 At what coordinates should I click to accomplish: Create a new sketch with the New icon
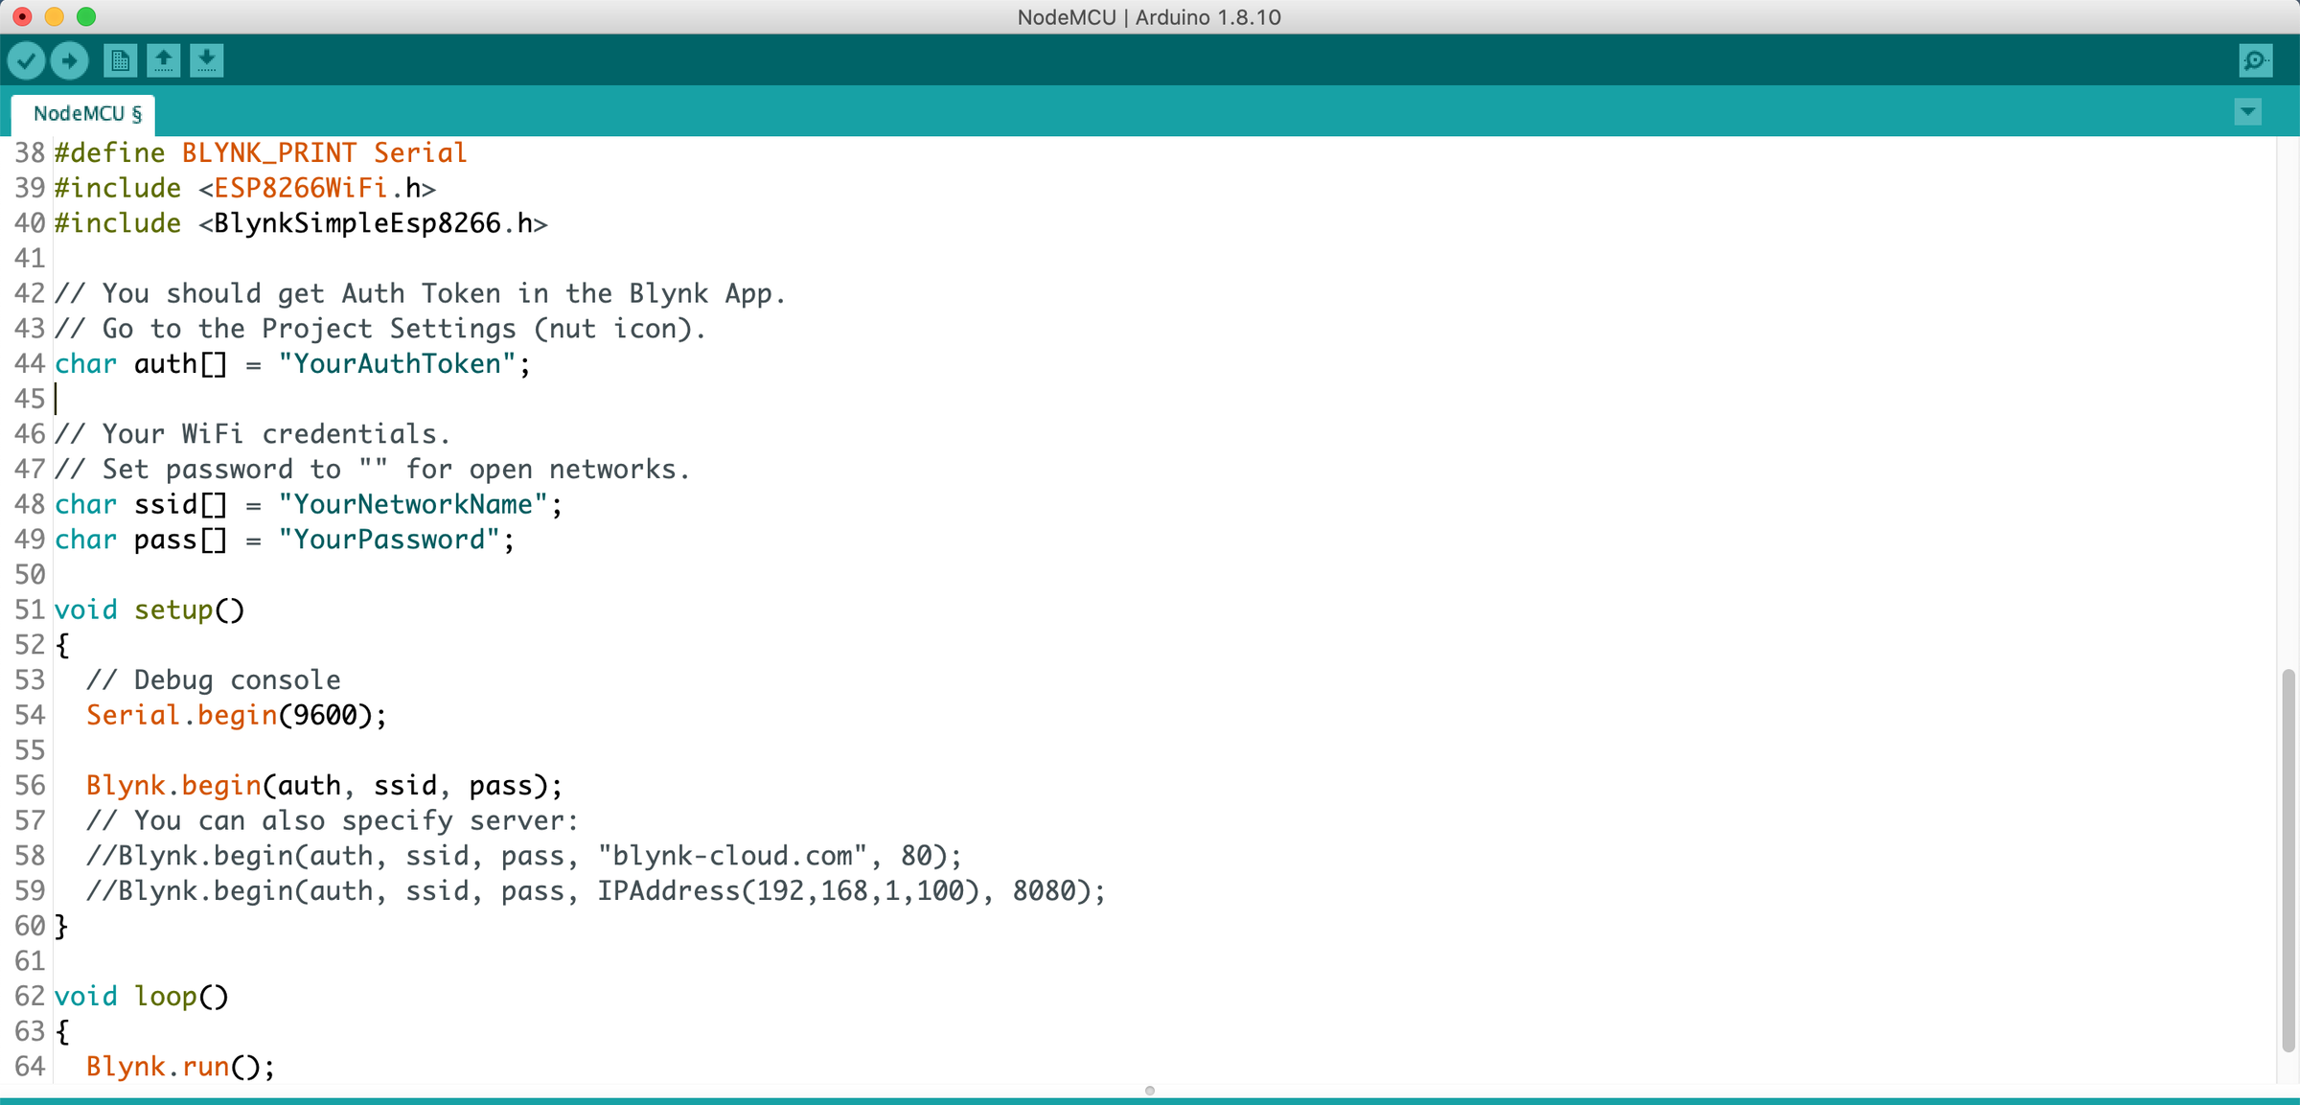click(x=119, y=59)
